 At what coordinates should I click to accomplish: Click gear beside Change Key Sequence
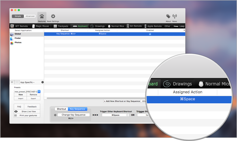click(55, 115)
